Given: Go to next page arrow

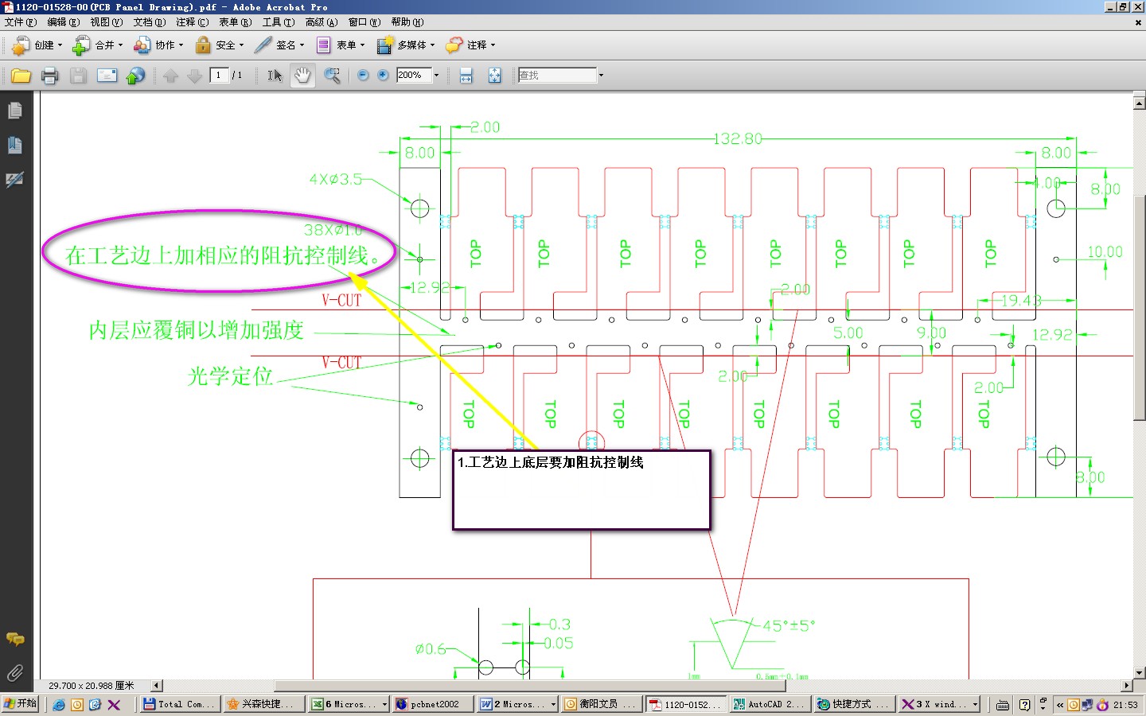Looking at the screenshot, I should tap(194, 76).
